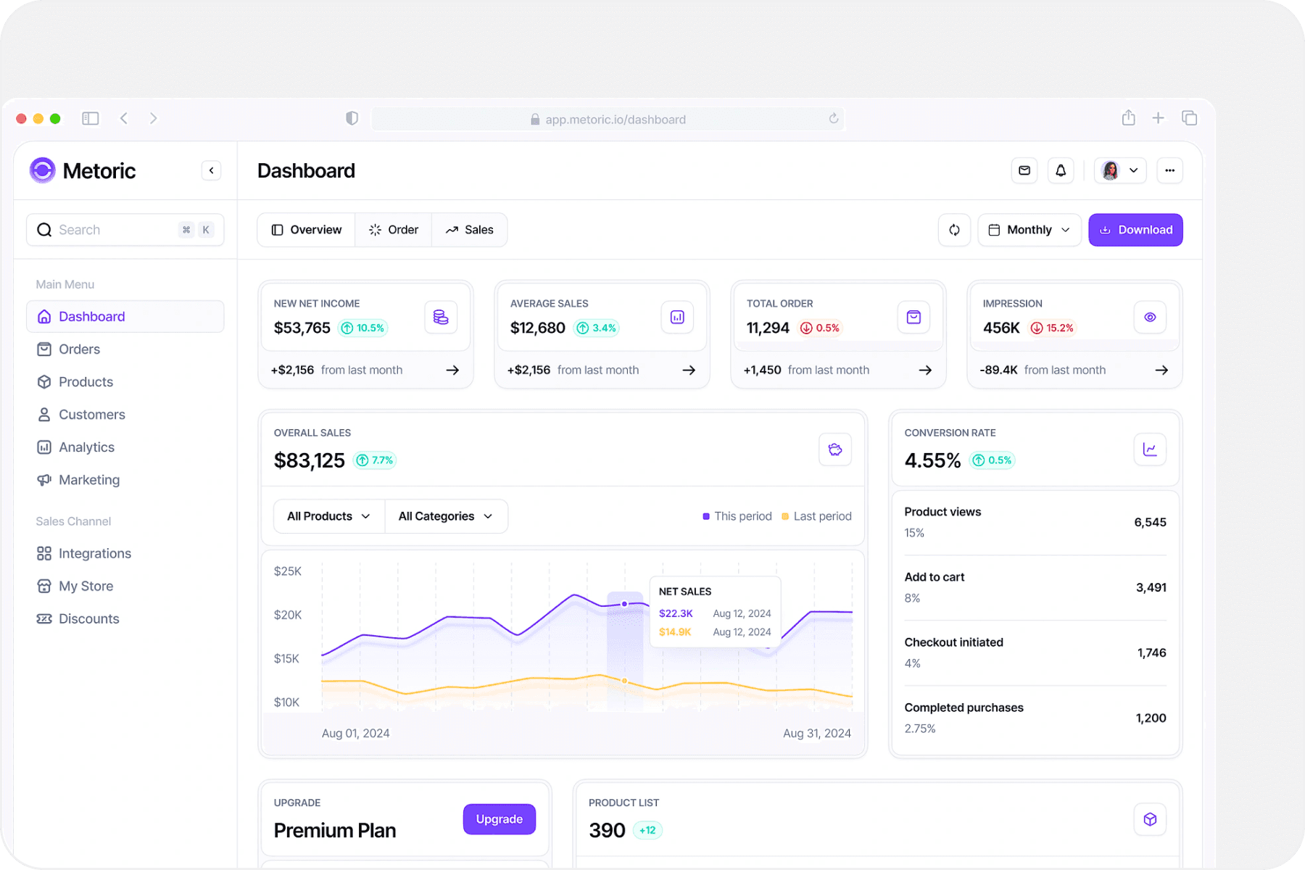Switch to the Order tab
1305x870 pixels.
pos(394,230)
